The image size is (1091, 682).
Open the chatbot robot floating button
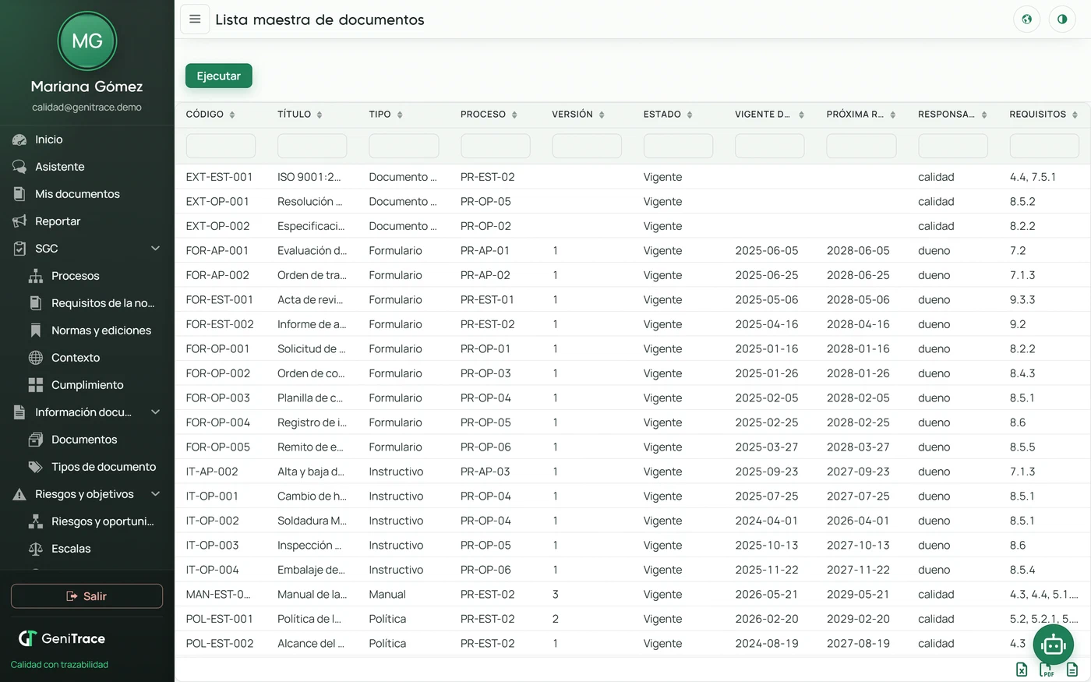point(1054,645)
